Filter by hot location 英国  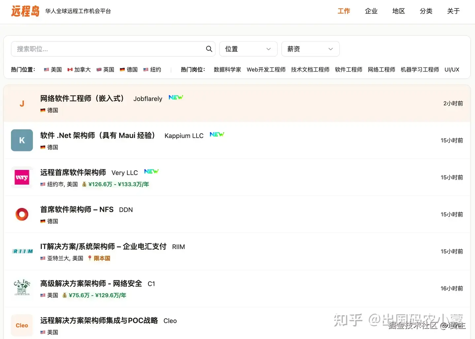(105, 70)
